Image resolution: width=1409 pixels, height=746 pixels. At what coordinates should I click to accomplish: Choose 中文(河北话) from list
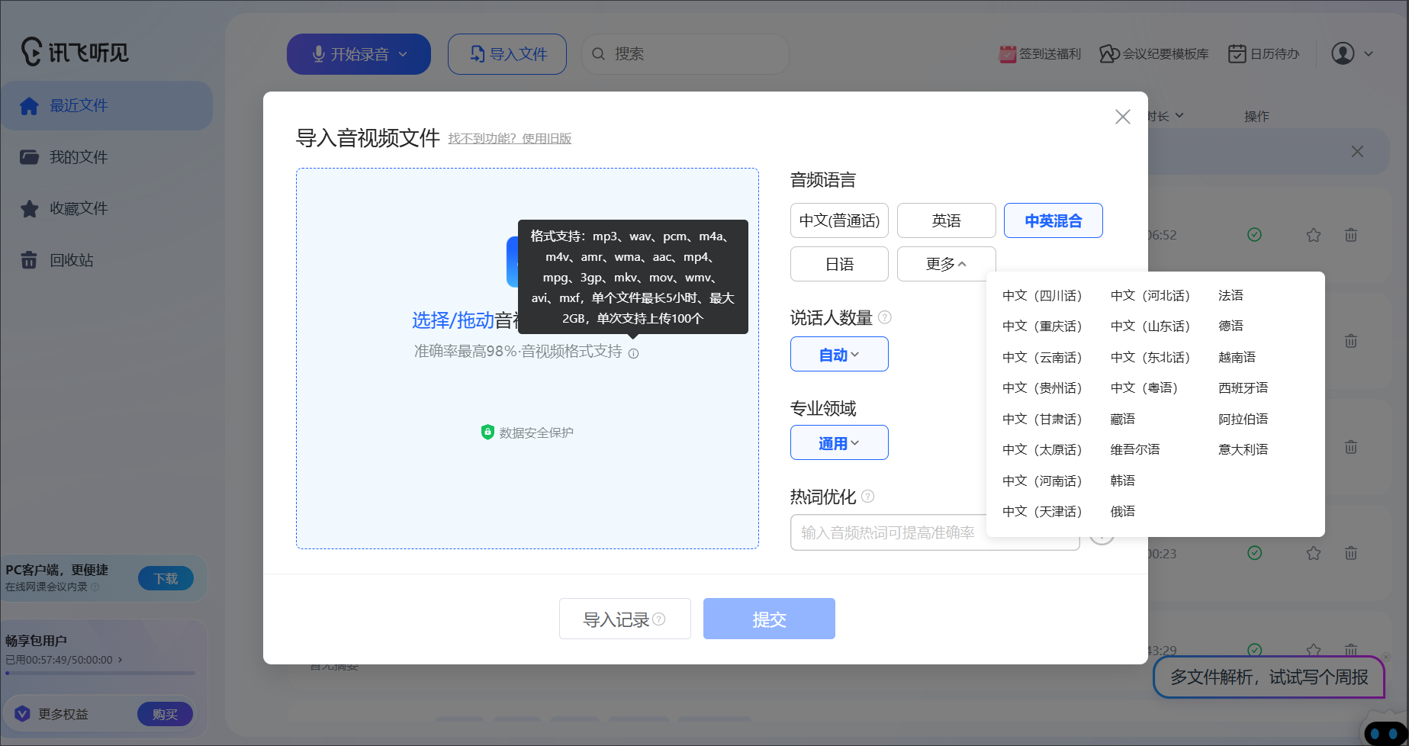coord(1150,295)
